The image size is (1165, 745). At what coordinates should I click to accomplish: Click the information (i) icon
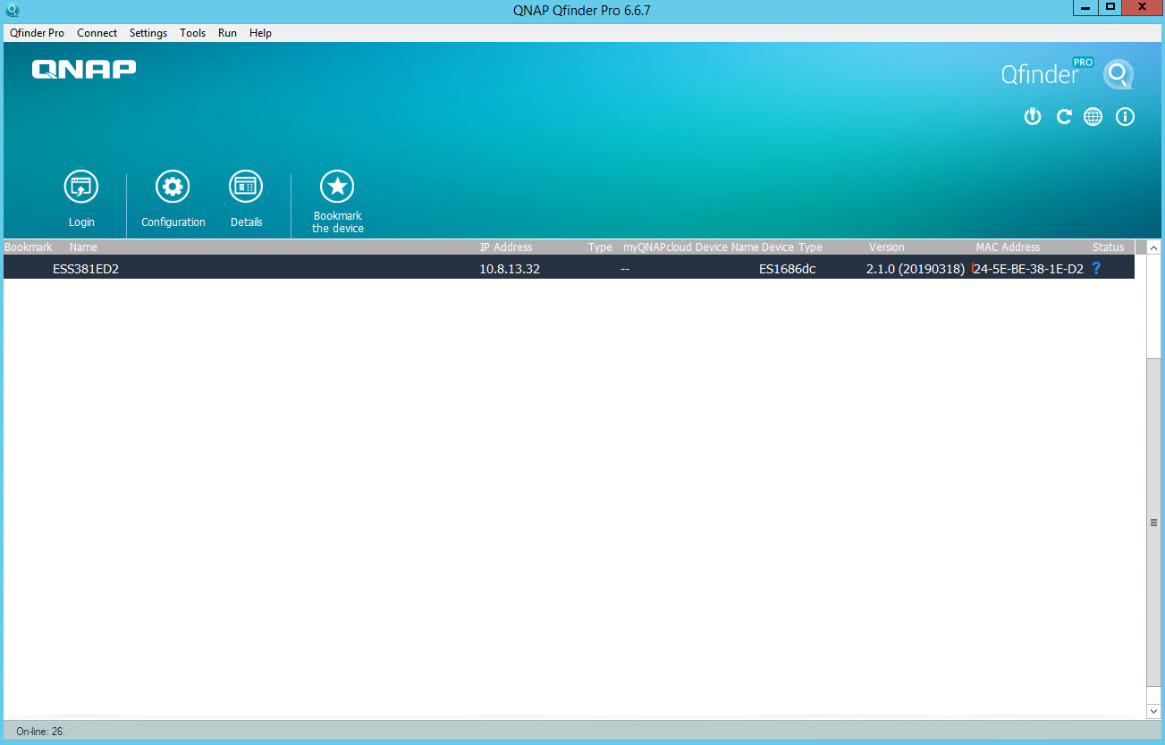(x=1125, y=117)
